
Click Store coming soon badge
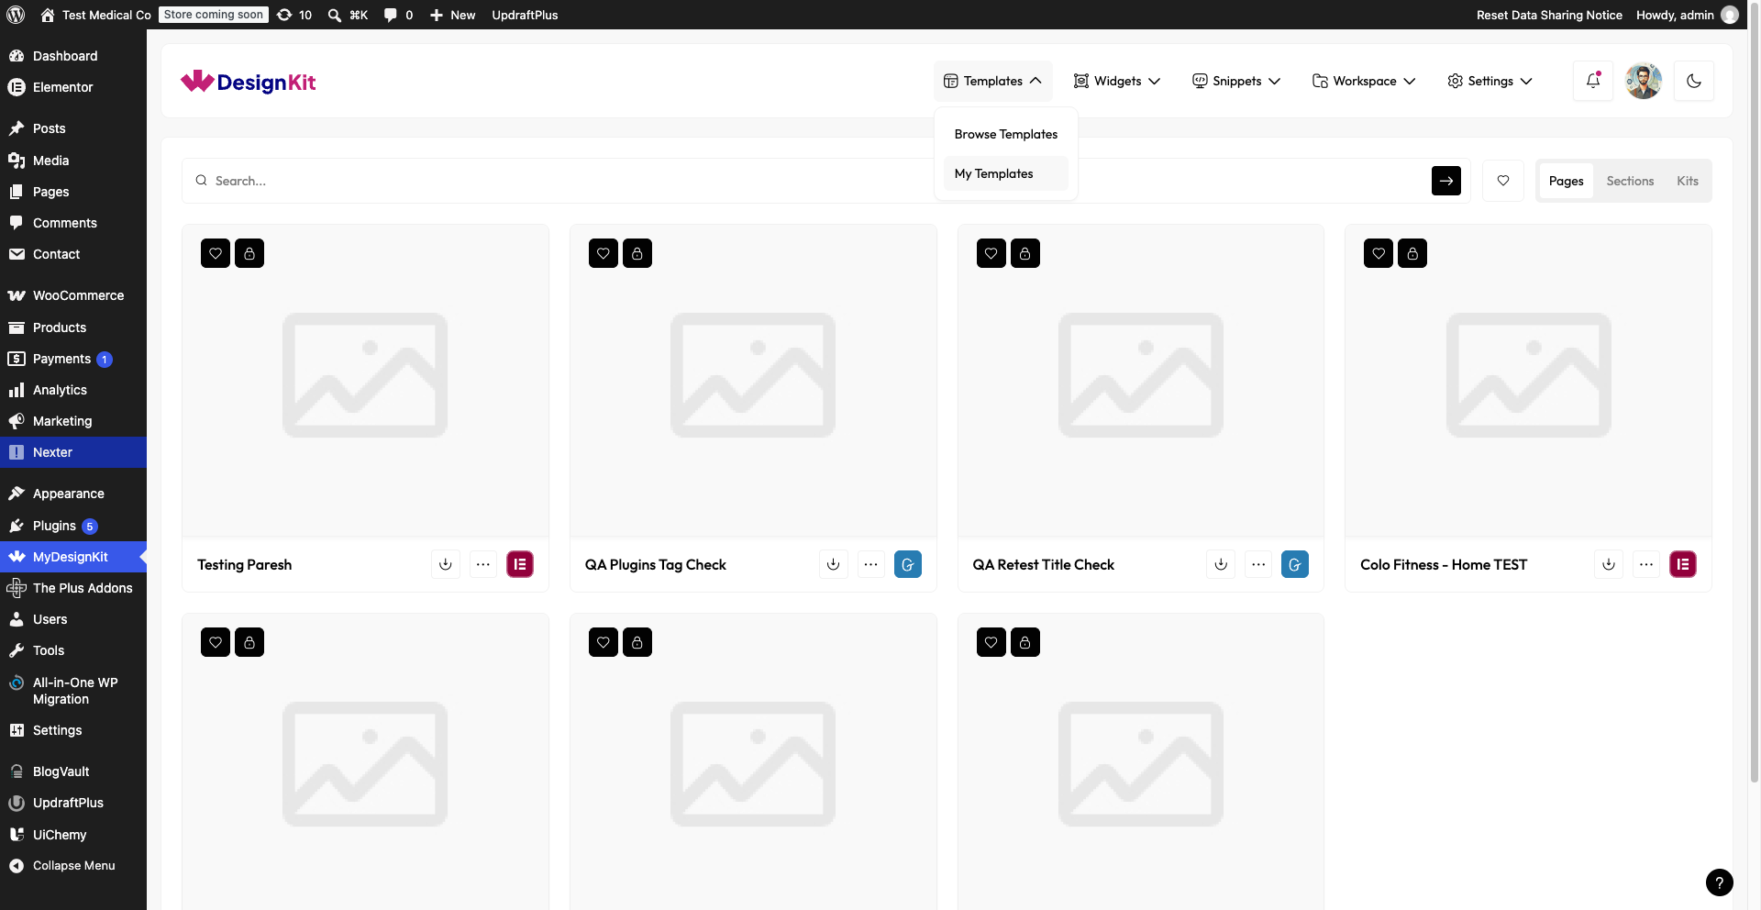click(x=213, y=15)
